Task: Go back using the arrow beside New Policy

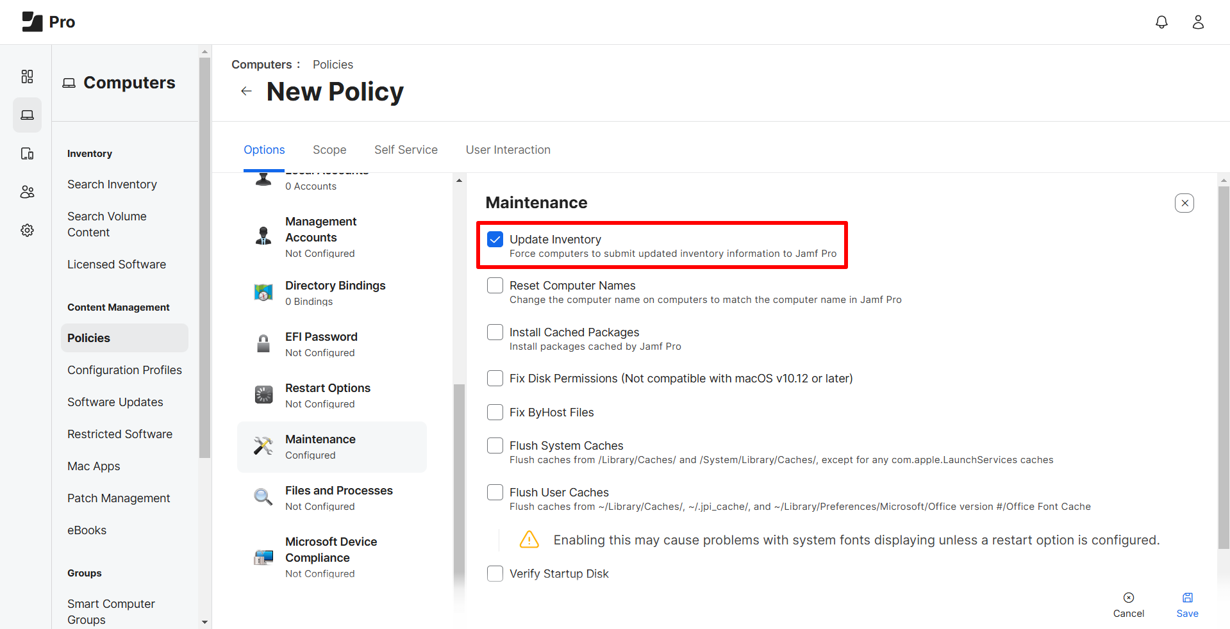Action: coord(246,92)
